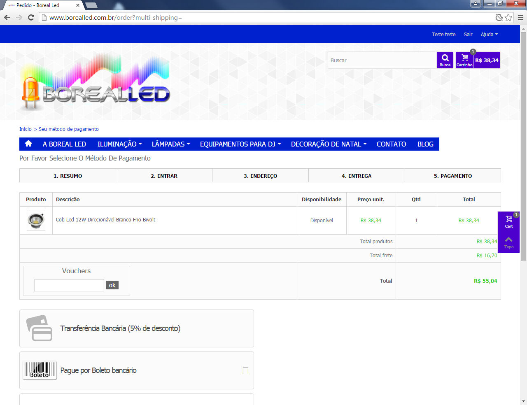Viewport: 527px width, 405px height.
Task: Expand the ILUMINAÇÃO menu
Action: [x=119, y=144]
